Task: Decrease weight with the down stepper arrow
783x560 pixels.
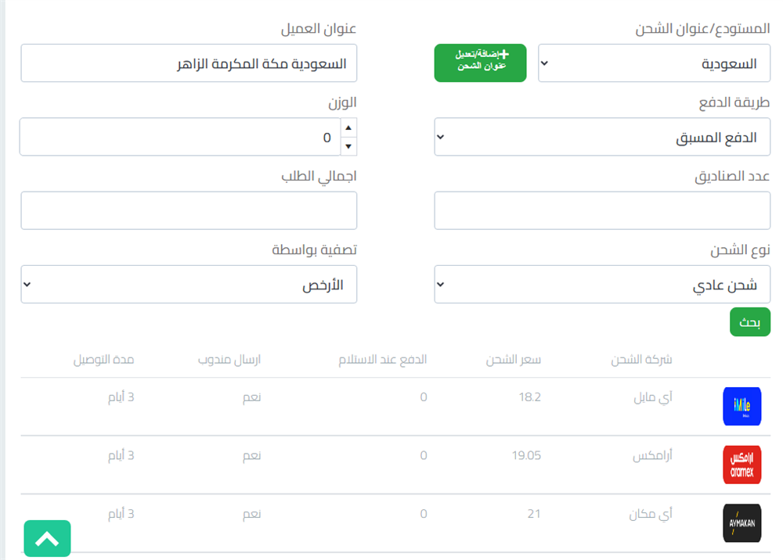Action: point(348,145)
